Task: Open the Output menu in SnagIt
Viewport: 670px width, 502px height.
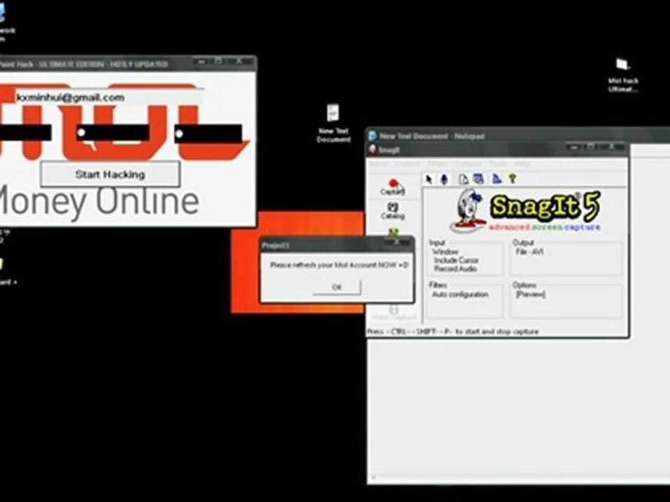Action: point(407,164)
